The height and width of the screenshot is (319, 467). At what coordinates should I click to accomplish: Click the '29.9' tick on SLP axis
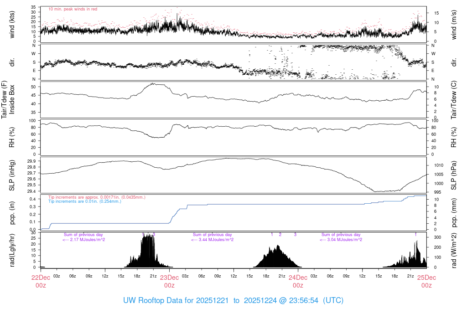pos(31,161)
